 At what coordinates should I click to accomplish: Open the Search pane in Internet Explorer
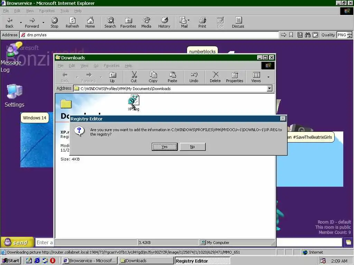[x=110, y=22]
